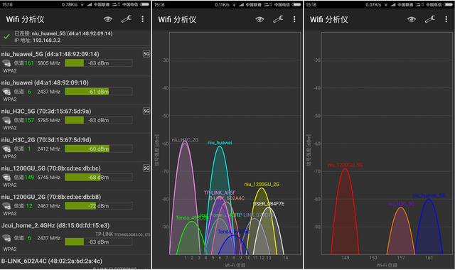Tap wifi lock icon for niu_1200GU_5G
The height and width of the screenshot is (270, 455).
pos(6,178)
